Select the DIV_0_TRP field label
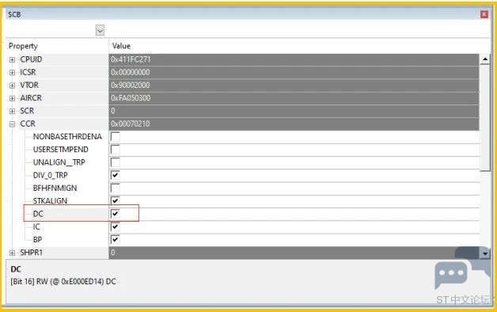The width and height of the screenshot is (497, 312). click(50, 175)
